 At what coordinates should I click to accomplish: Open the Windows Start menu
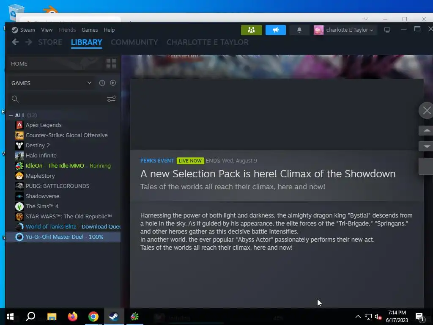(x=10, y=317)
